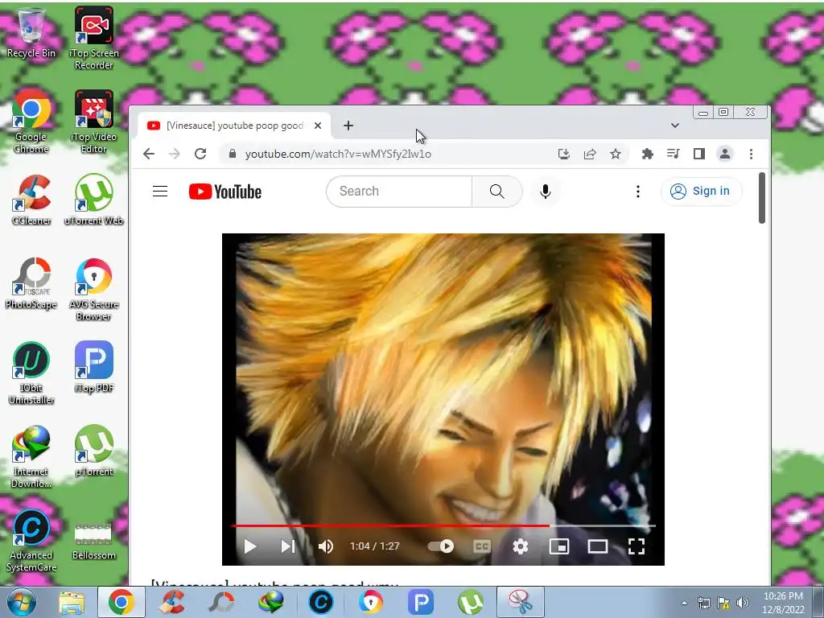The image size is (824, 618).
Task: Enter full screen mode
Action: pyautogui.click(x=636, y=546)
